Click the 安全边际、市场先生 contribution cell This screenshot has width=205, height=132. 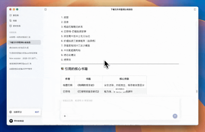[x=124, y=85]
